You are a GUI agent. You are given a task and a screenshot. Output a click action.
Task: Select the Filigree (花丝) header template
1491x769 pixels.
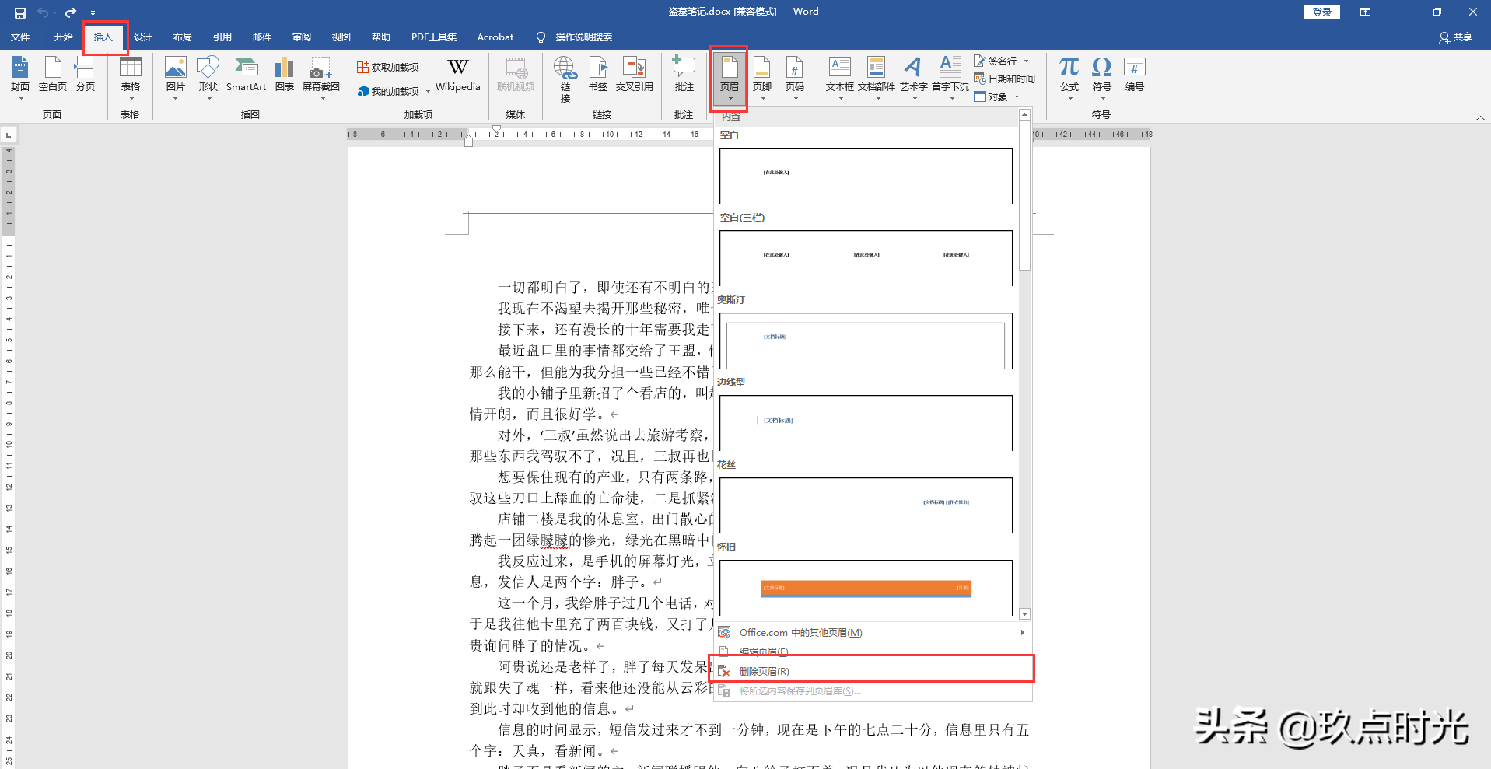866,505
